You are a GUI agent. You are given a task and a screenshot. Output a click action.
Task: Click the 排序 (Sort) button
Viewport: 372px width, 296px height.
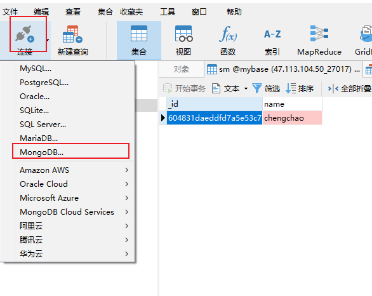tap(300, 88)
